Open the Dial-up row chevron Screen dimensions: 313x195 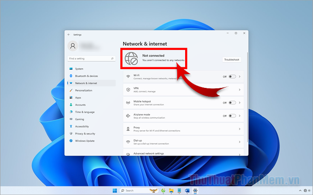click(x=240, y=142)
